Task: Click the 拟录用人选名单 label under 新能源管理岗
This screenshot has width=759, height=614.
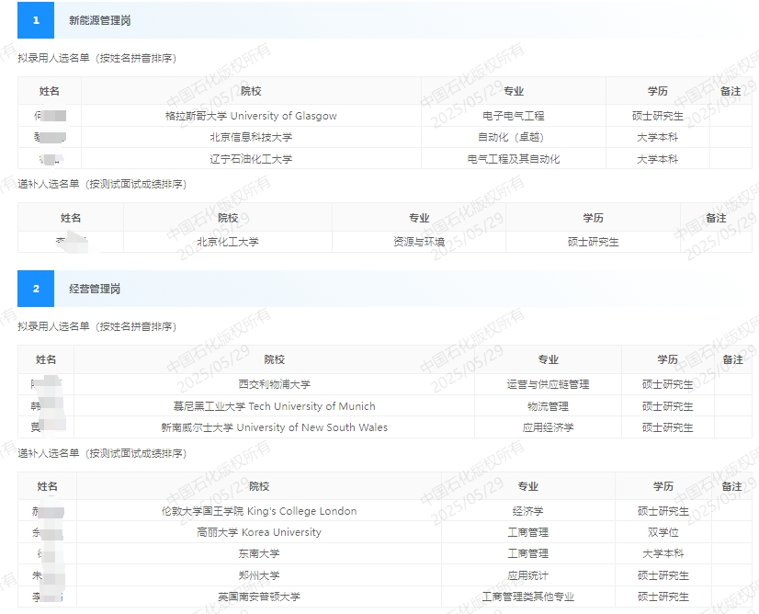Action: 70,56
